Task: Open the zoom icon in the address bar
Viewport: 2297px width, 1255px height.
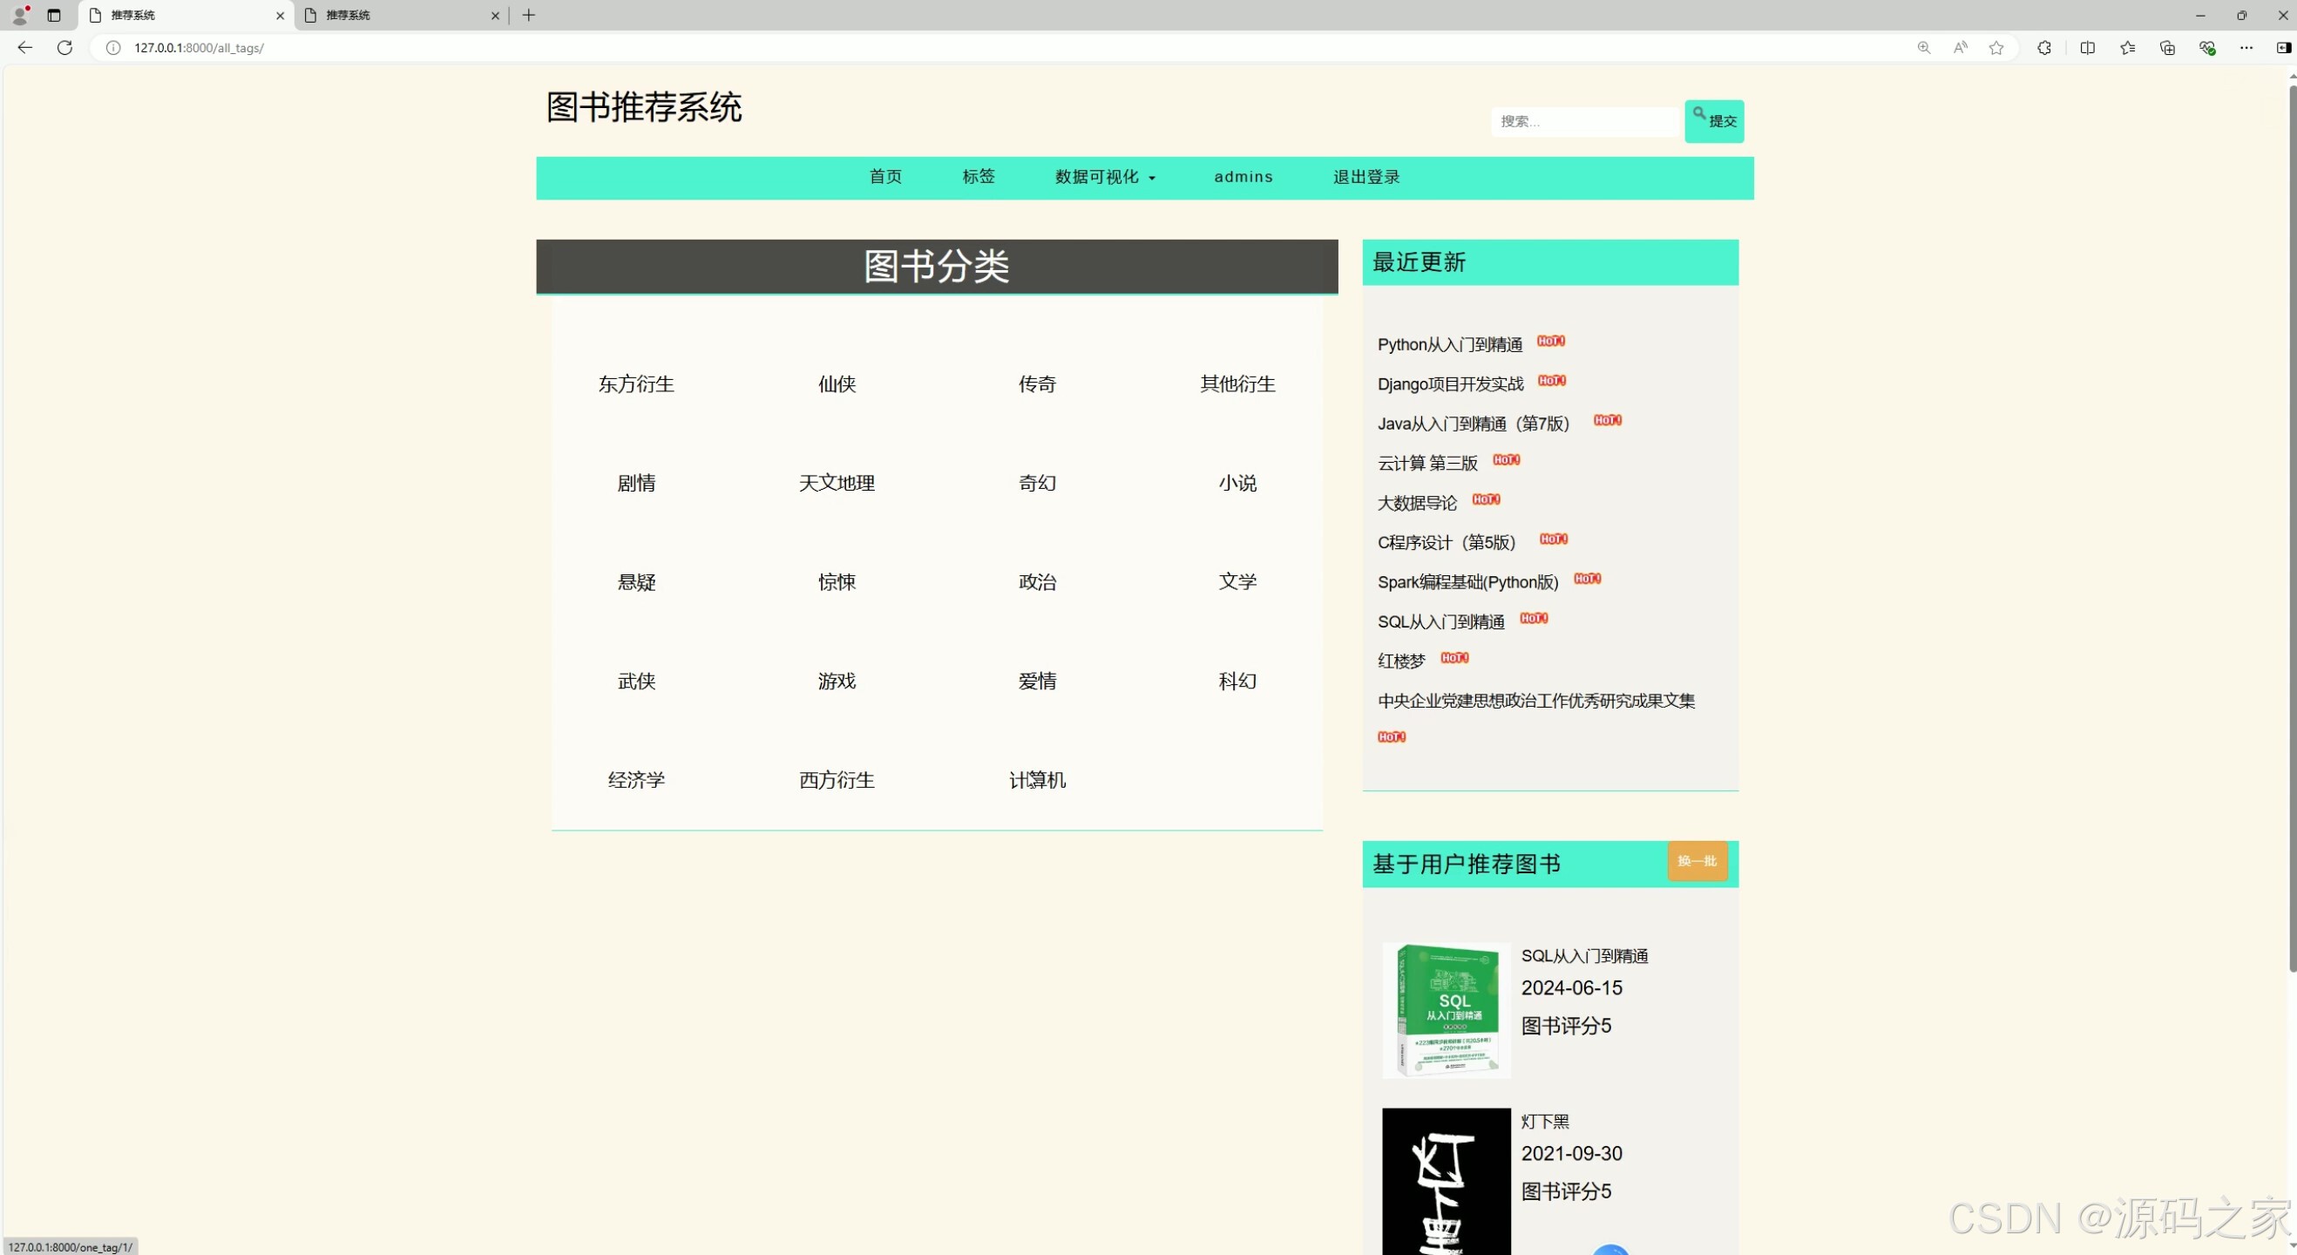Action: pyautogui.click(x=1923, y=47)
